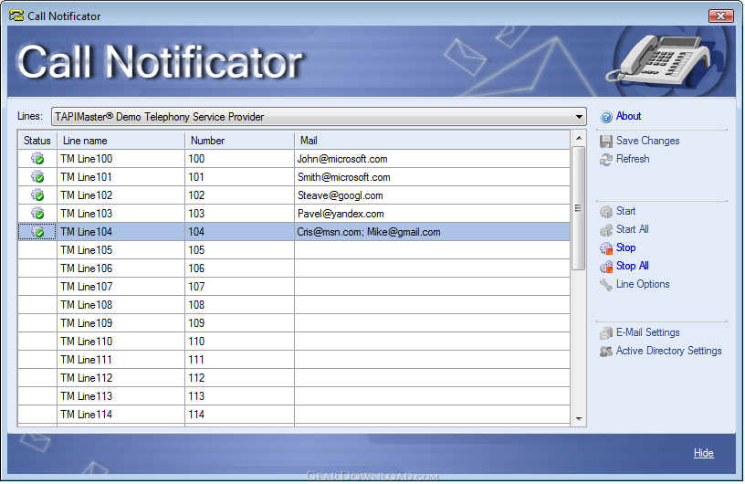Select the TM Line111 row
The image size is (745, 484).
click(x=294, y=360)
